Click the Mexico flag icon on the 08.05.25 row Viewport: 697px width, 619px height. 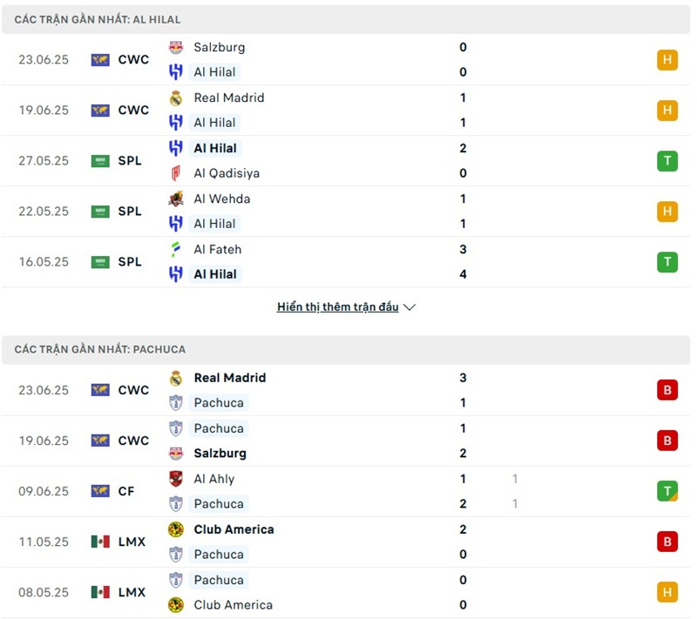pos(100,592)
